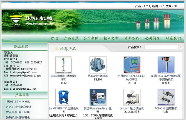The width and height of the screenshot is (186, 120).
Task: Open TOHO G 型螺杆泵 title link
Action: click(x=166, y=108)
